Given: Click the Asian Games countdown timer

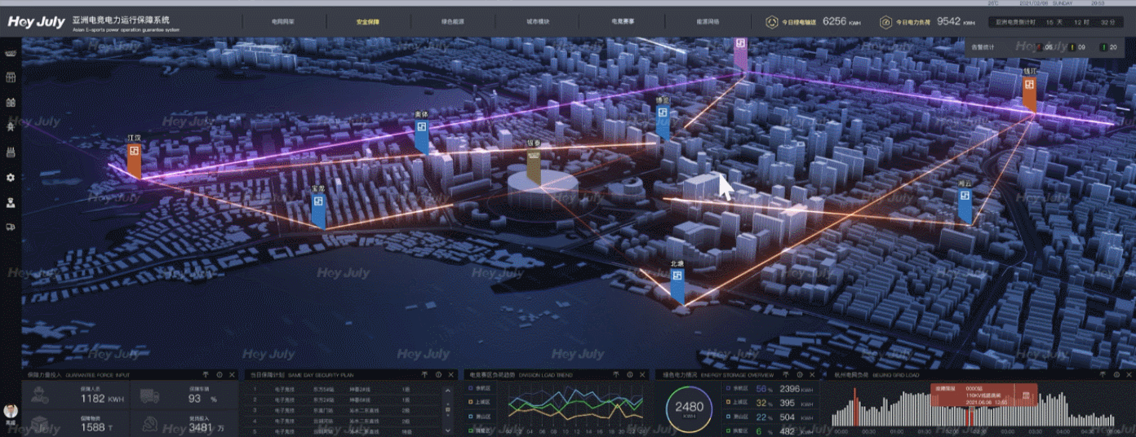Looking at the screenshot, I should (1055, 23).
